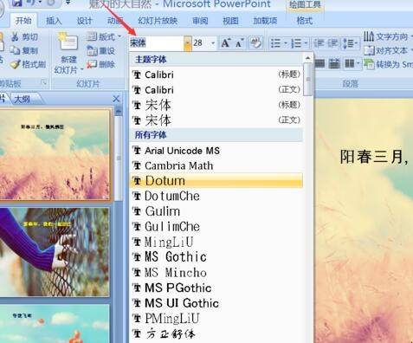Viewport: 413px width, 343px height.
Task: Click the font list scrollbar thumb
Action: tap(308, 79)
